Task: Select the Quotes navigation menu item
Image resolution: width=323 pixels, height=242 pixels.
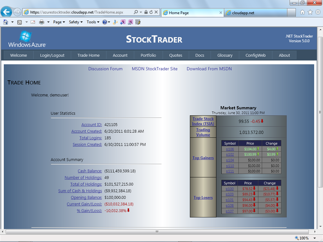Action: (176, 55)
